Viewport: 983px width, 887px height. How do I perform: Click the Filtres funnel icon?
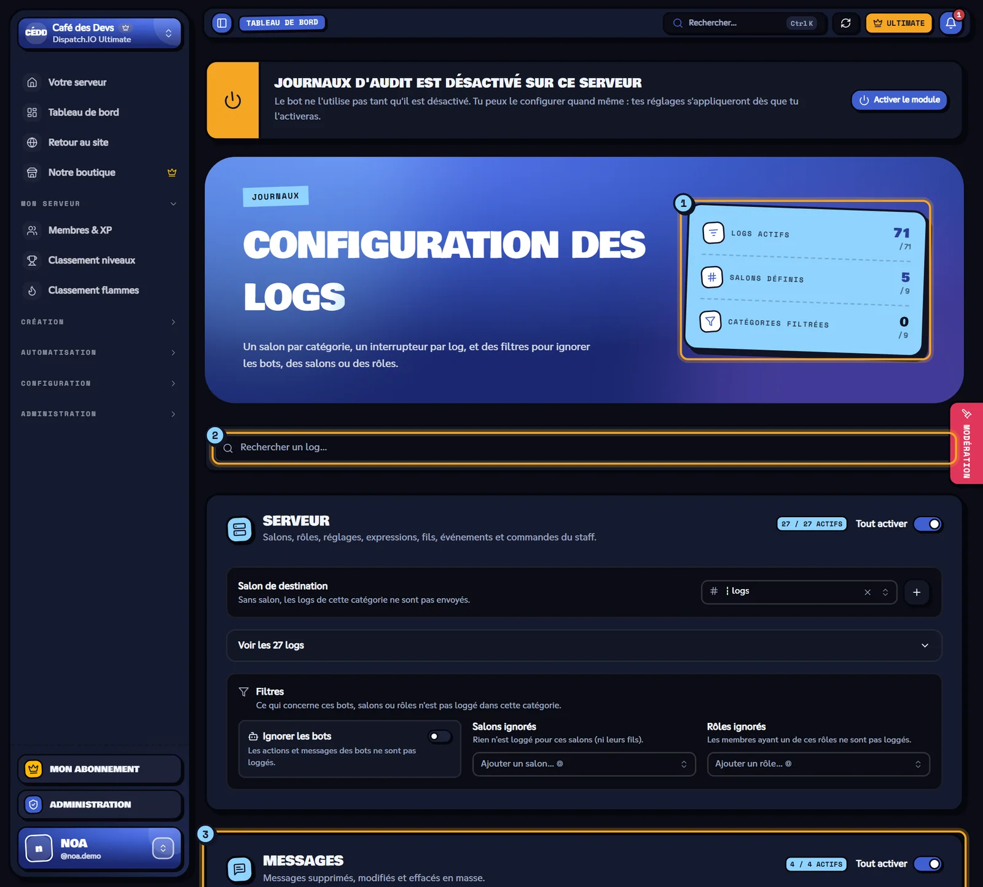244,692
